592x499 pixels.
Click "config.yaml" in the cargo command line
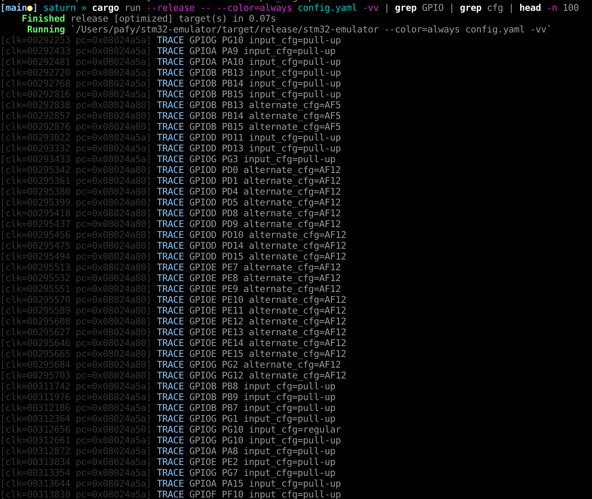click(x=327, y=8)
